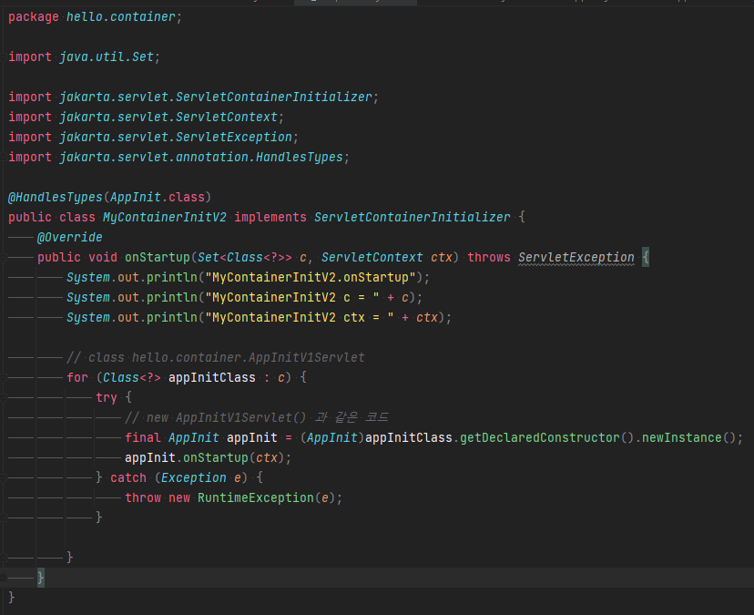The width and height of the screenshot is (754, 615).
Task: Click 'Set<Class<?>>' parameter type
Action: 245,258
